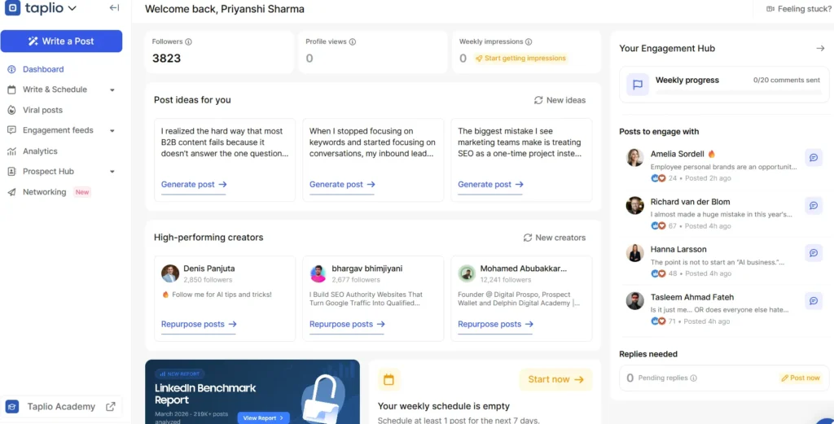
Task: Open the Dashboard menu item
Action: click(x=43, y=69)
